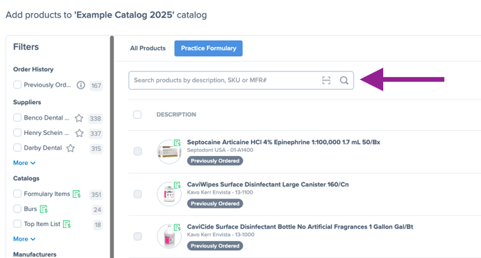Select the CaviWipes product row checkbox
Image resolution: width=481 pixels, height=258 pixels.
pos(138,194)
